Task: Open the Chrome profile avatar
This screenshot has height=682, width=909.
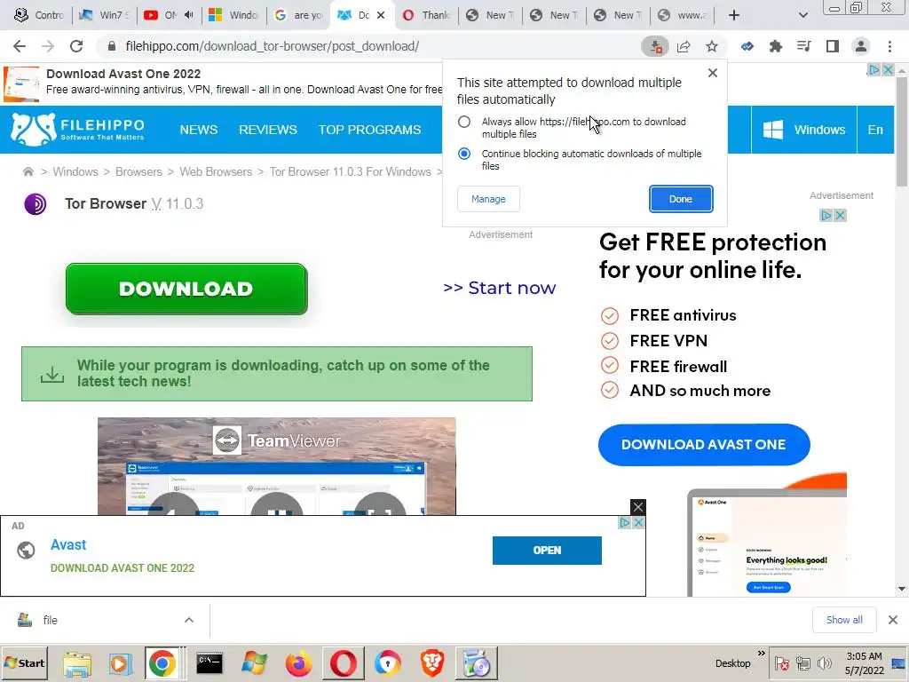Action: 861,46
